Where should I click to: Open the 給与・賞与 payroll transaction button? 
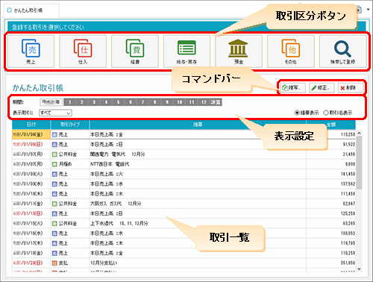tap(186, 51)
